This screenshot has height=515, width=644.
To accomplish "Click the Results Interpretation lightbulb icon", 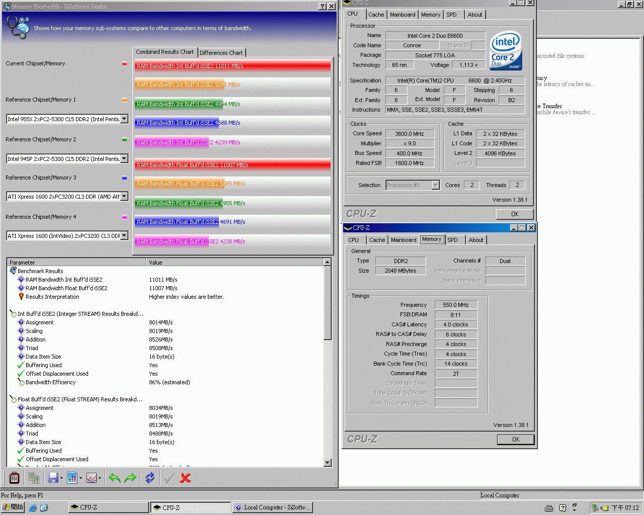I will [21, 297].
